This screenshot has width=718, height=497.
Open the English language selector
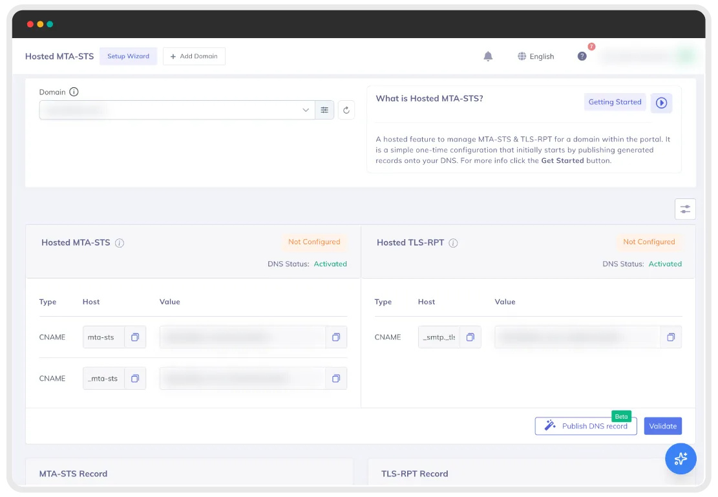(536, 56)
